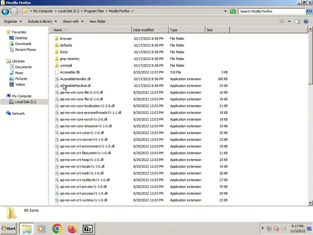Image resolution: width=313 pixels, height=235 pixels.
Task: Select Desktop in the navigation pane
Action: coord(21,38)
